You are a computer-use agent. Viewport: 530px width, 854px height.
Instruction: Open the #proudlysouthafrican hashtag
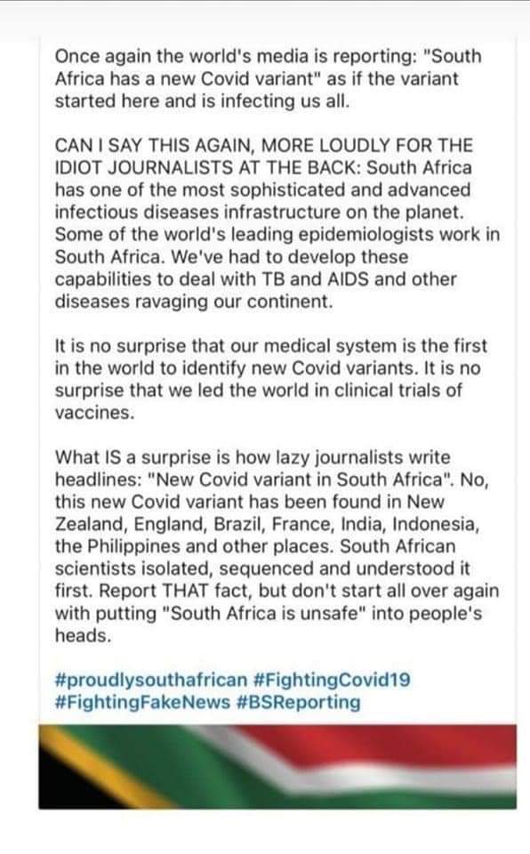tap(151, 681)
